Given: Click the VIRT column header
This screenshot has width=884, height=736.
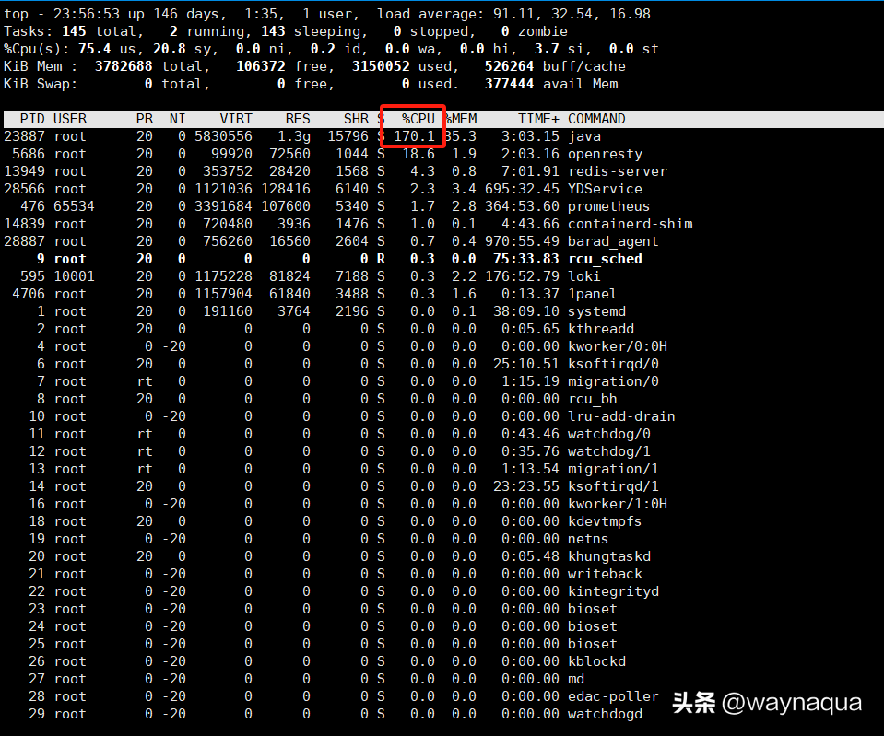Looking at the screenshot, I should click(x=236, y=119).
